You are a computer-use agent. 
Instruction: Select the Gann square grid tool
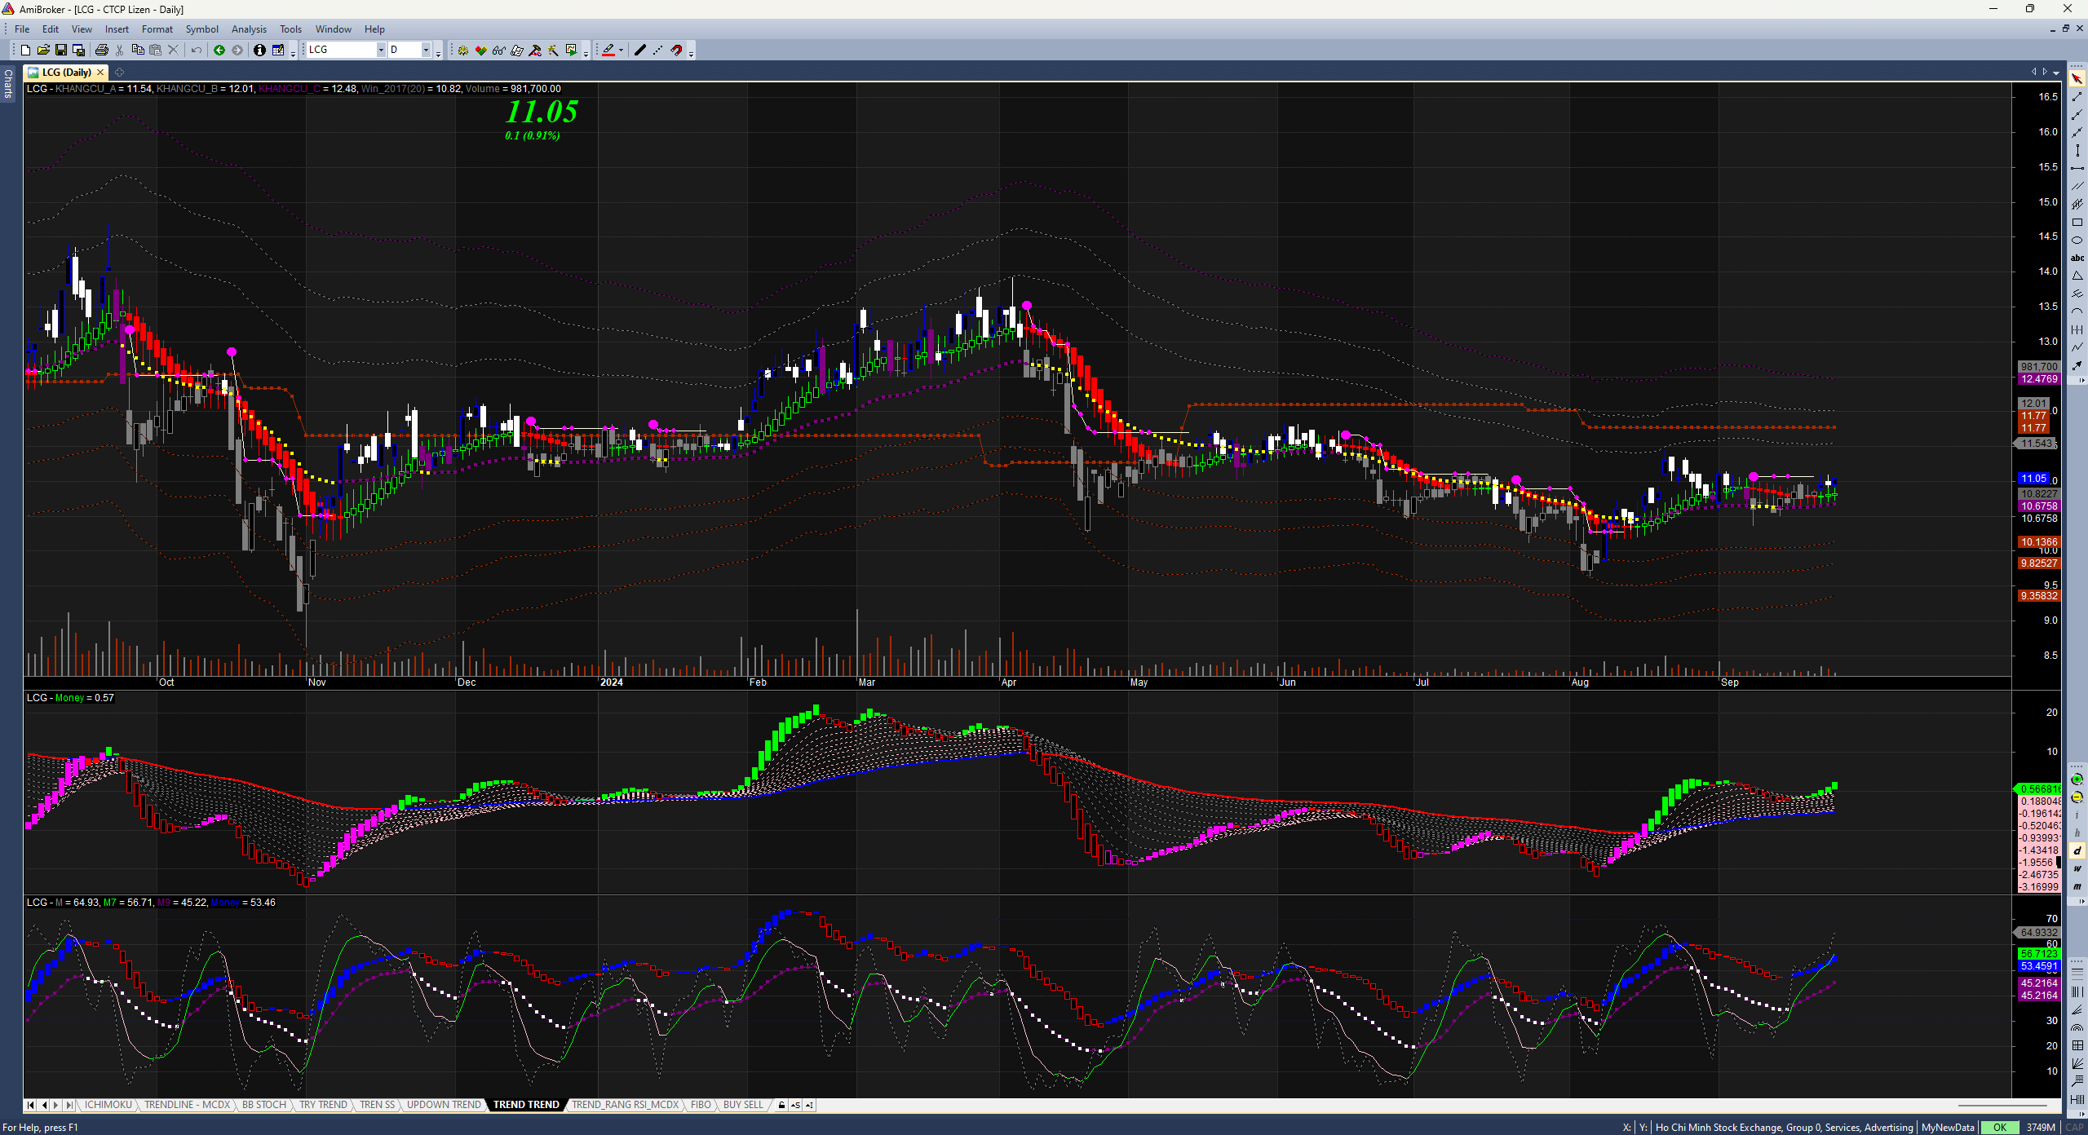(2077, 1046)
